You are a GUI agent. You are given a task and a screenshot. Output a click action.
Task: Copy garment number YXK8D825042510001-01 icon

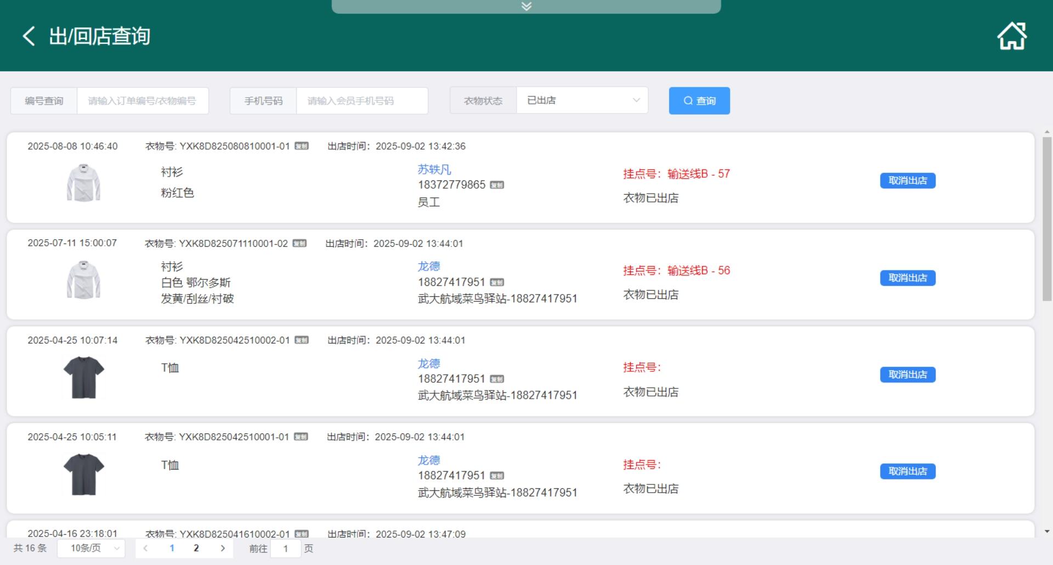click(301, 437)
